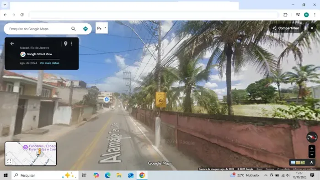Click the Macaé, Rio de Janeiro location text

point(34,48)
